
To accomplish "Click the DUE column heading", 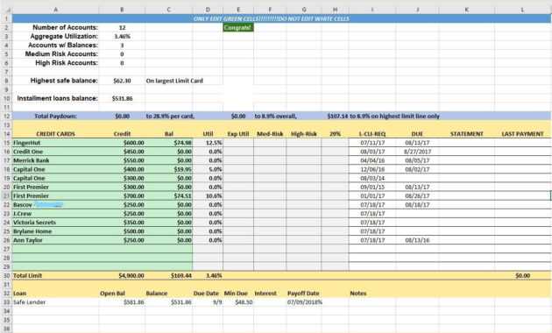I will pos(417,134).
